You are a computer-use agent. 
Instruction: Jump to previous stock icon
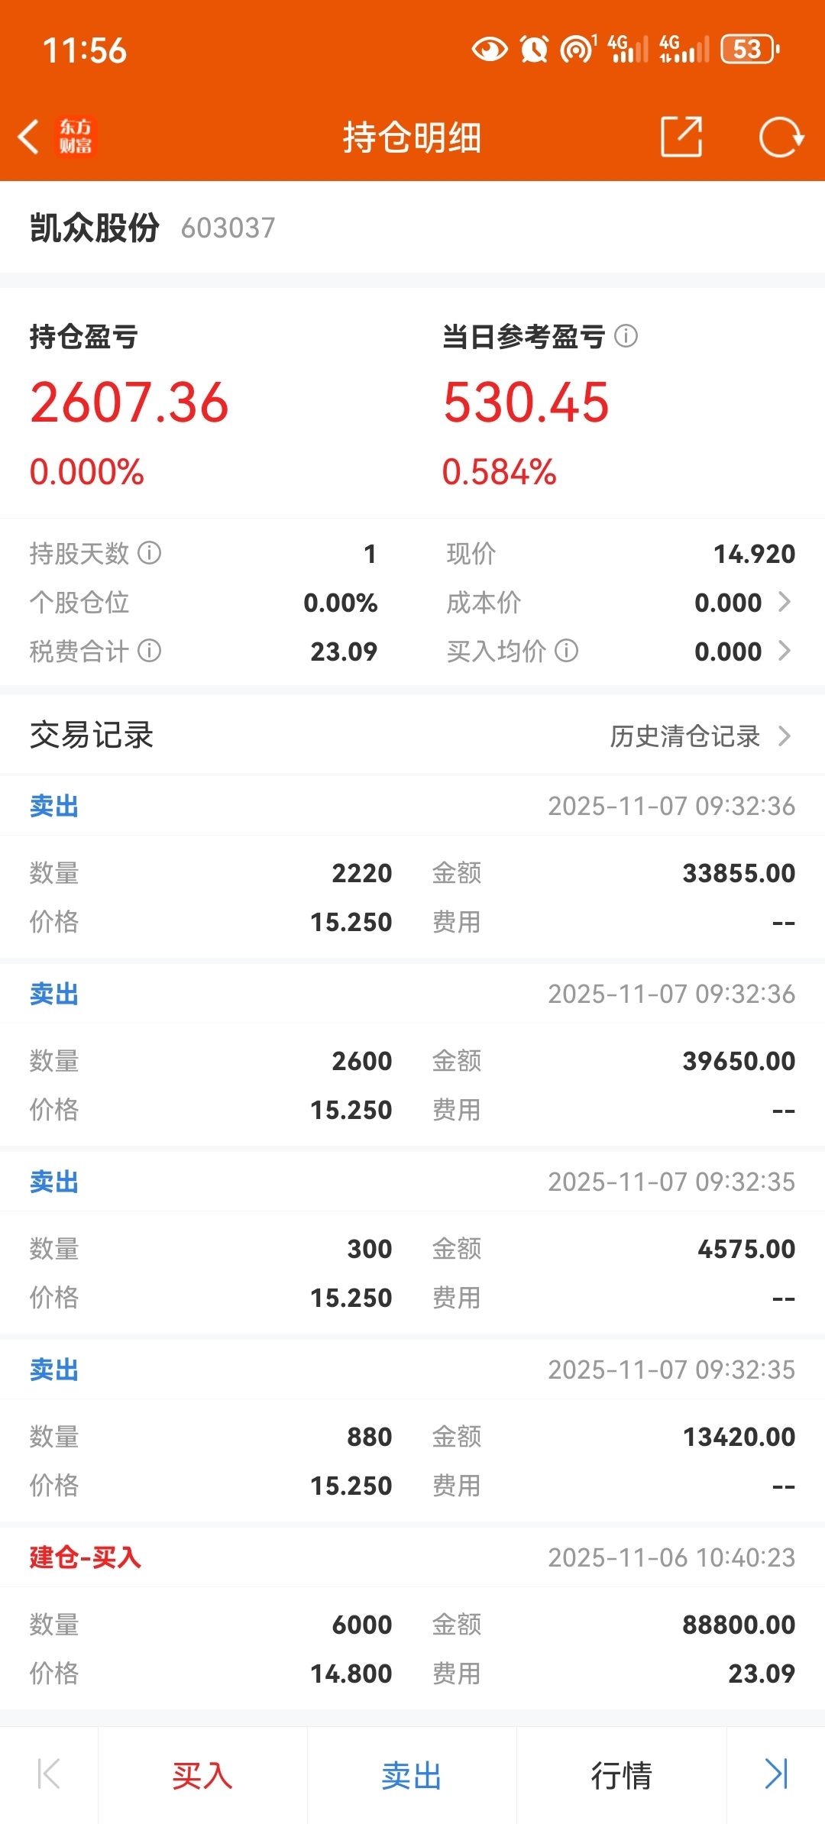pyautogui.click(x=49, y=1774)
